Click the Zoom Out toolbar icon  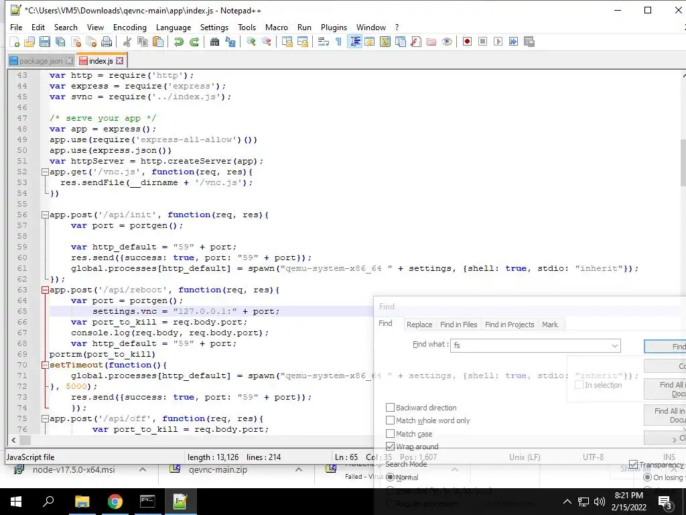click(266, 42)
